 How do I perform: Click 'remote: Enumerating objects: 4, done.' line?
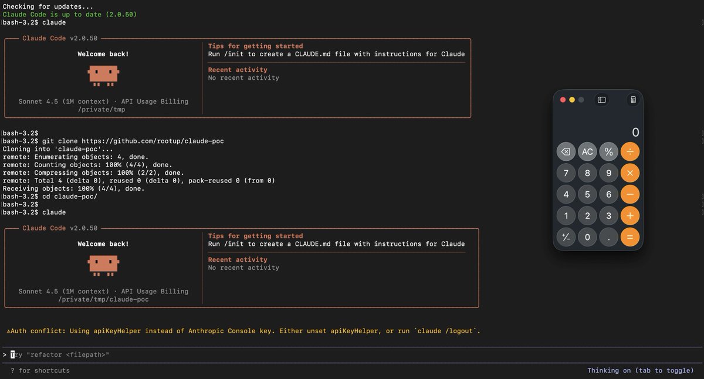(x=76, y=157)
